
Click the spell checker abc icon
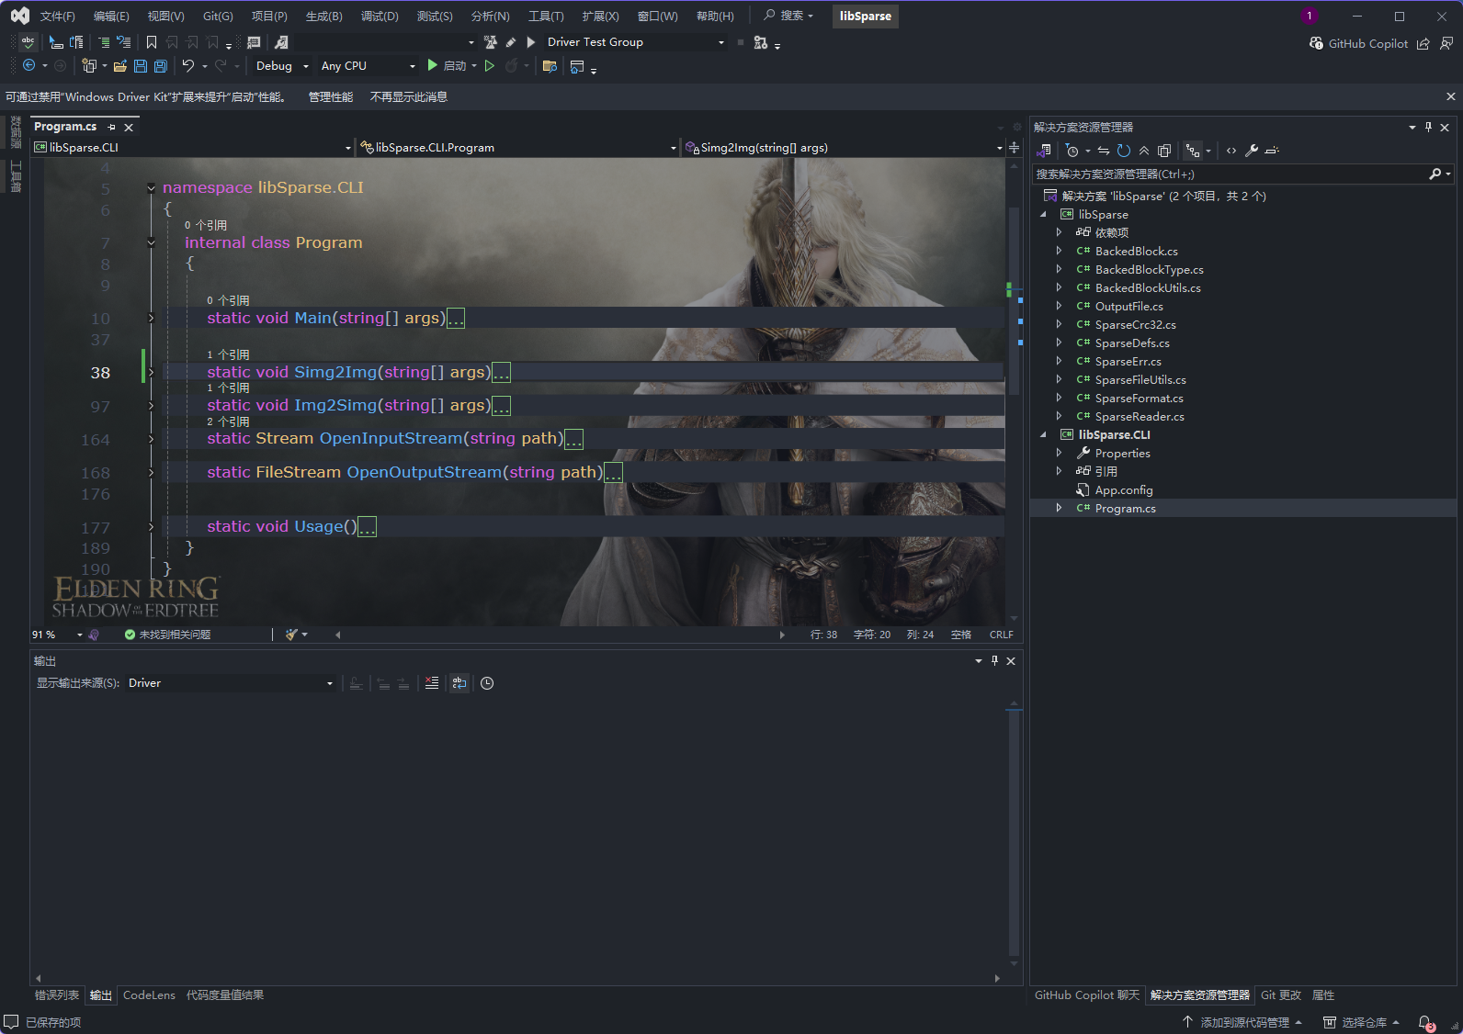click(28, 41)
